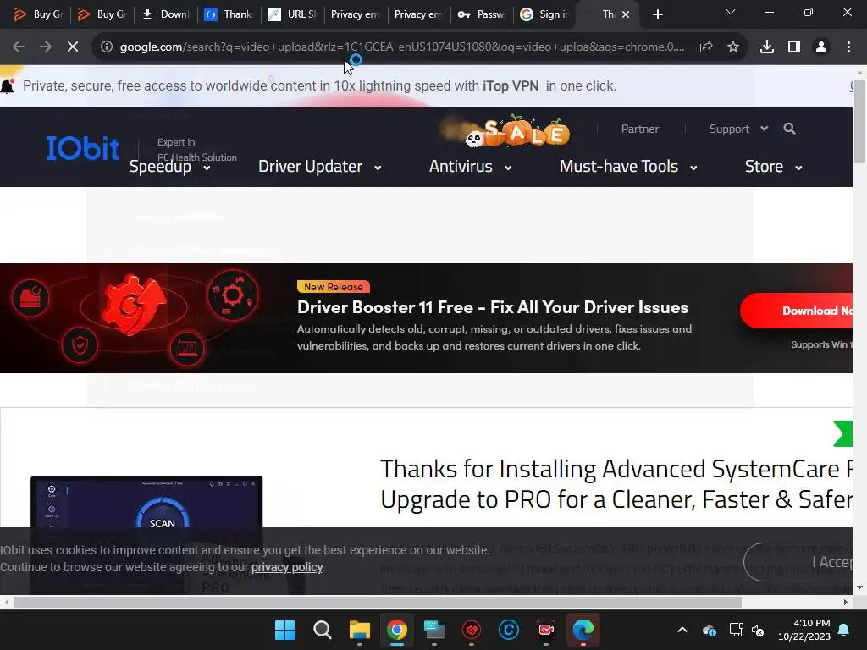Open the privacy policy link

pos(287,567)
